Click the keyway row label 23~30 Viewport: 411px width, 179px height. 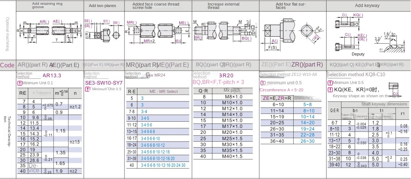[334, 153]
